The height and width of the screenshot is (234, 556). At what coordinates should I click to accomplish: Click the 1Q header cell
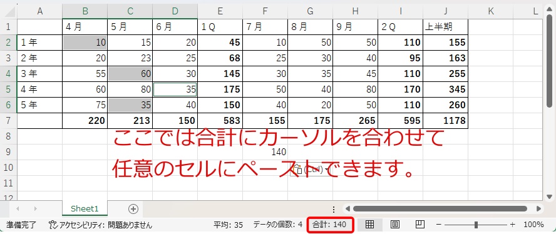coord(220,27)
